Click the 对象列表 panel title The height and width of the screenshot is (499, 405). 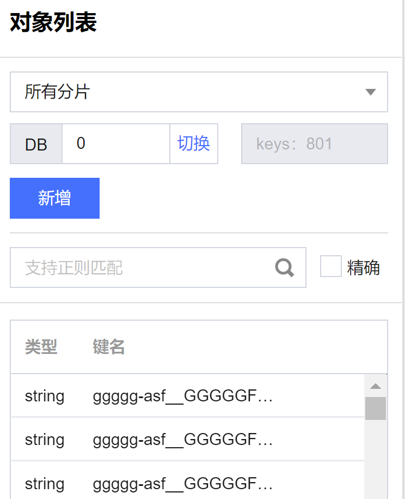point(53,22)
